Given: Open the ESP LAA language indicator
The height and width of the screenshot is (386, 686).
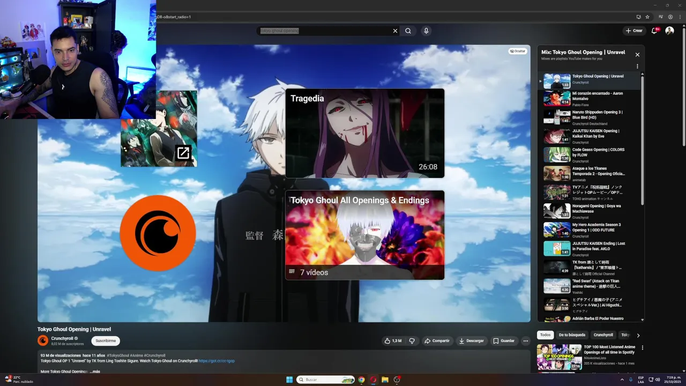Looking at the screenshot, I should pos(641,380).
